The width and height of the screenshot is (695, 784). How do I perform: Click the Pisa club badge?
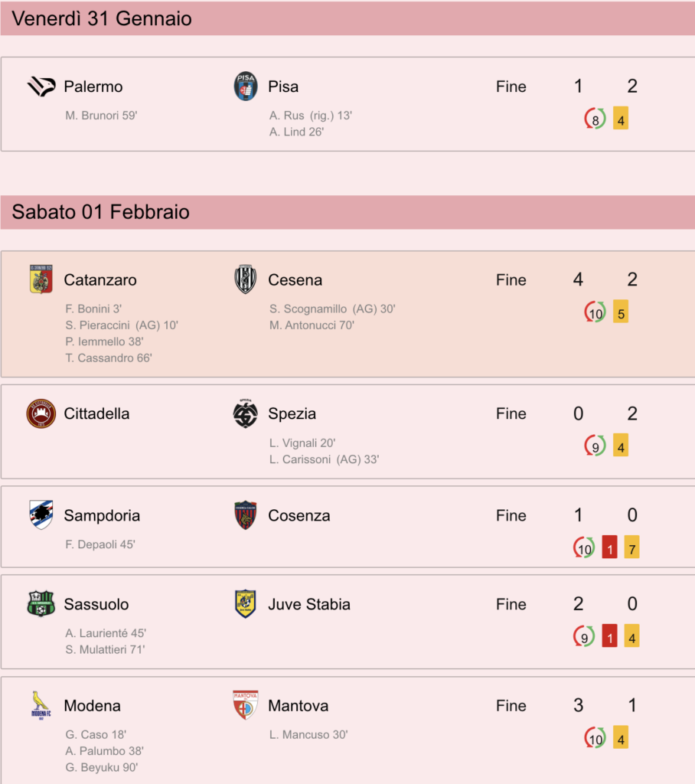(246, 86)
